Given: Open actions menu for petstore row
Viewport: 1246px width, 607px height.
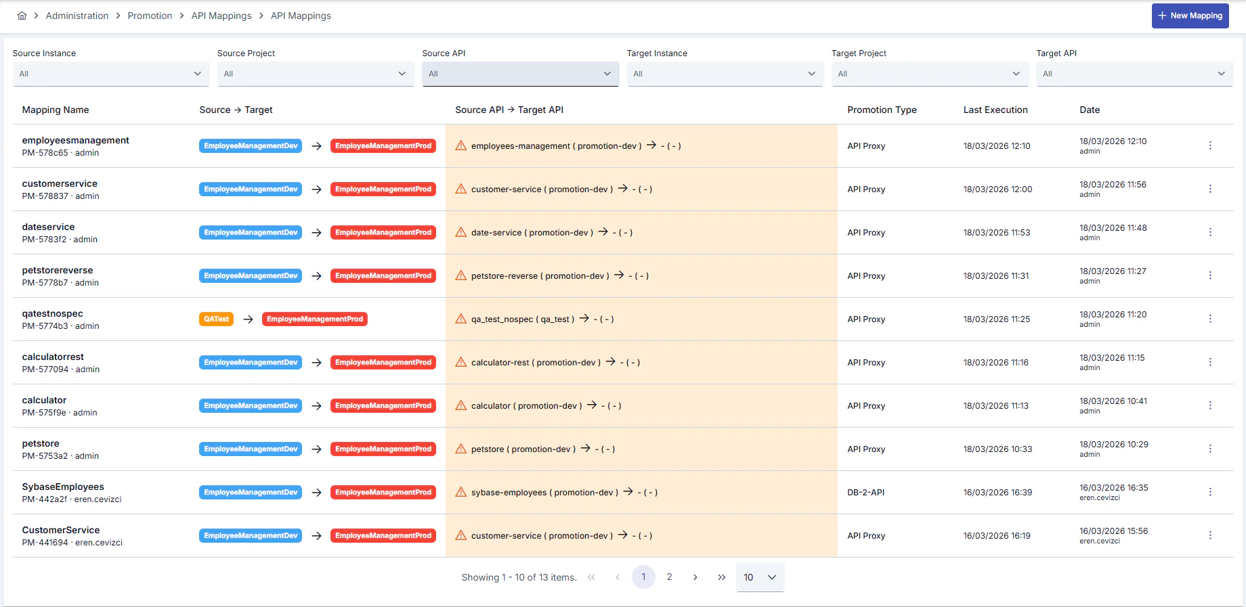Looking at the screenshot, I should (1210, 449).
